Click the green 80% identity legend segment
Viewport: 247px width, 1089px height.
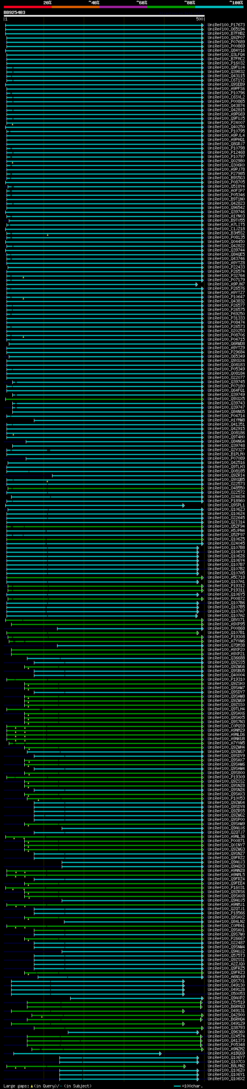click(x=171, y=7)
